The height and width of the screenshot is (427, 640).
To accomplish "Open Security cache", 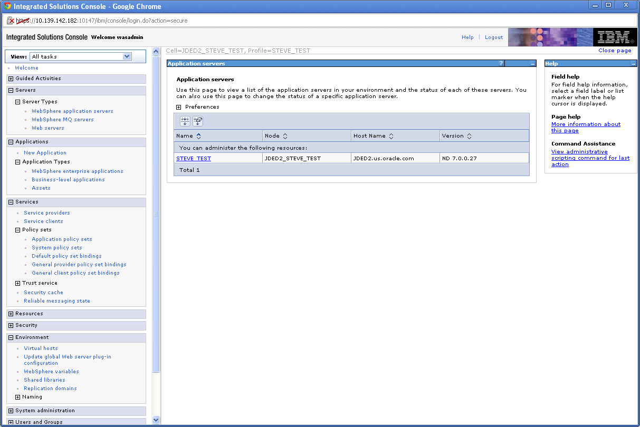I will pos(43,293).
